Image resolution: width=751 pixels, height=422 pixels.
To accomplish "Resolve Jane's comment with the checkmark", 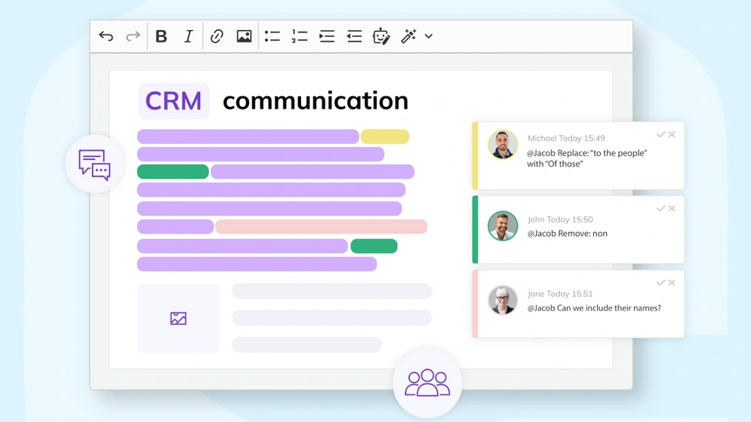I will 661,283.
